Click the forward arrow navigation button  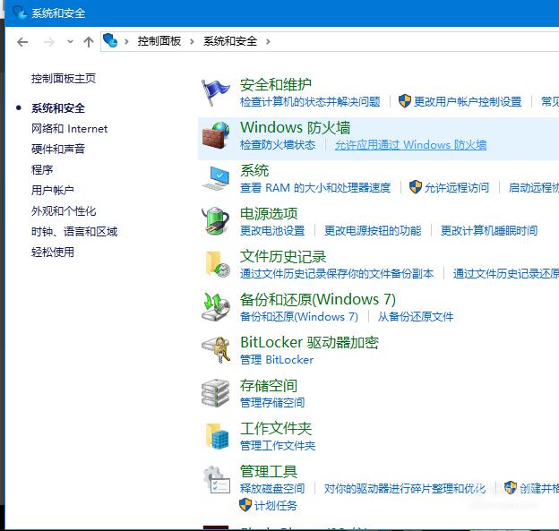(x=49, y=42)
